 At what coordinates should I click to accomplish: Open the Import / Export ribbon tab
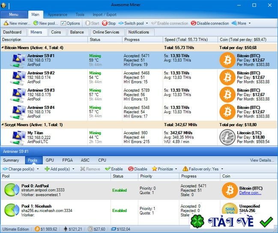[x=105, y=15]
